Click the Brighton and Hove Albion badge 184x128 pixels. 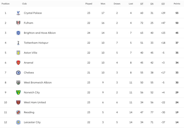tap(18, 33)
